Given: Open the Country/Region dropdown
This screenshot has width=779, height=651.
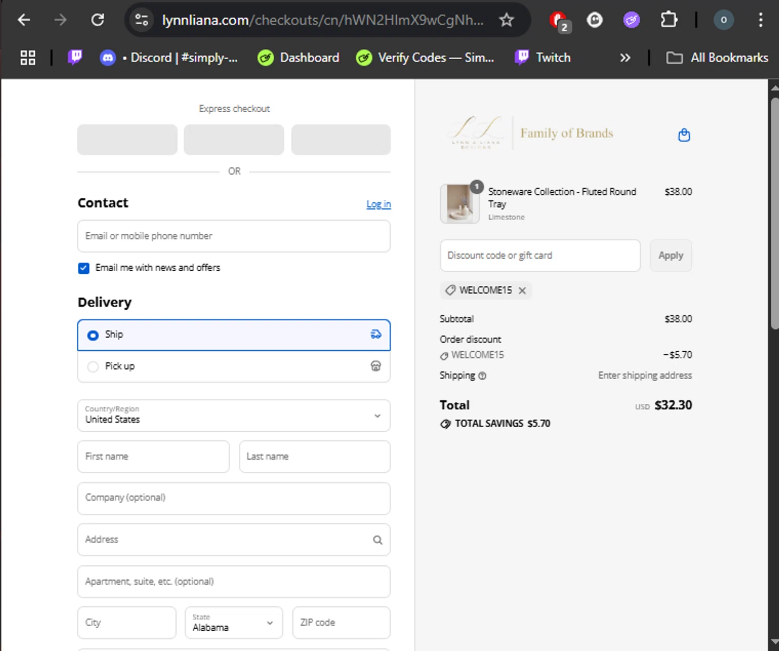Looking at the screenshot, I should [x=234, y=416].
